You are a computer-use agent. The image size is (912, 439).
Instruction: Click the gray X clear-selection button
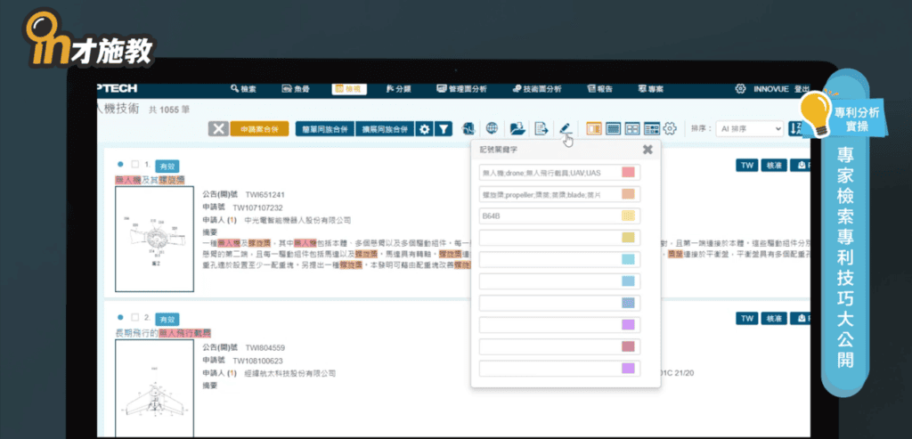218,129
